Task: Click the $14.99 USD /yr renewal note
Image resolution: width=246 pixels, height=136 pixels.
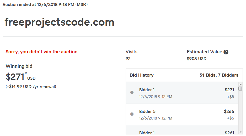Action: click(31, 87)
